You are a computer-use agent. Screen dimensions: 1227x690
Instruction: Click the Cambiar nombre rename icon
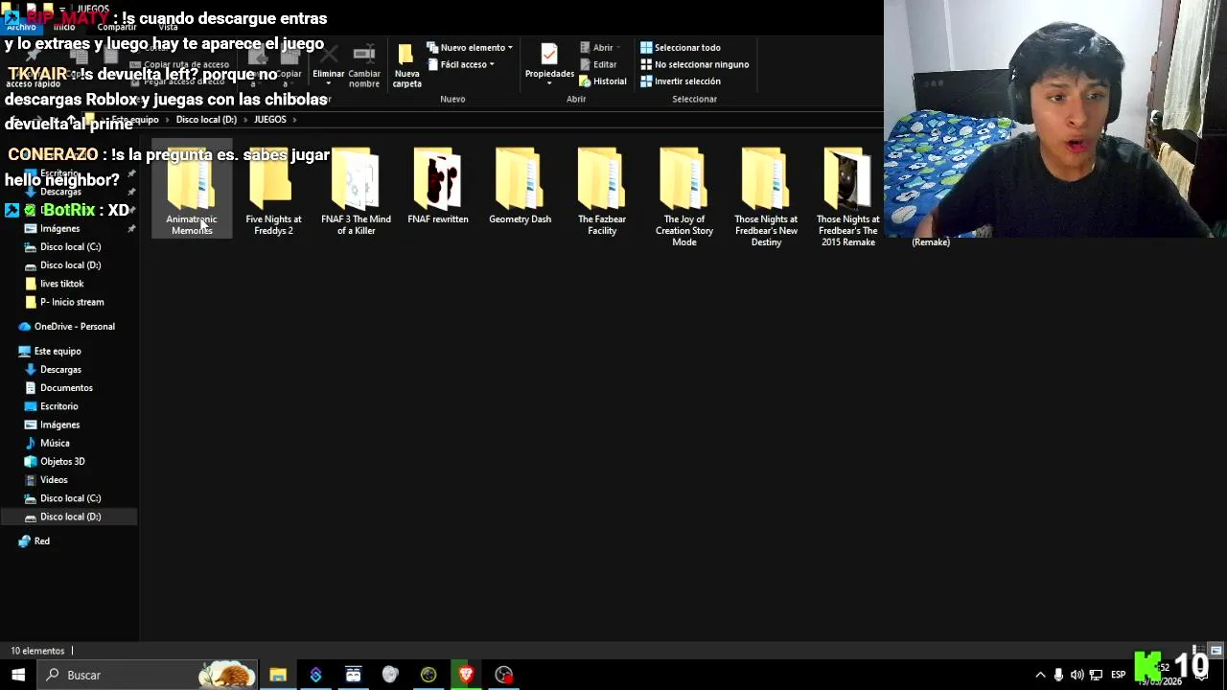coord(363,54)
